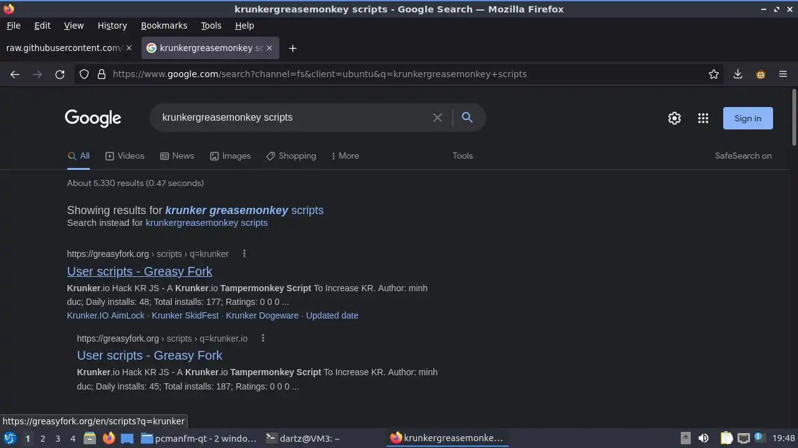Open options for first greasyfork result
798x448 pixels.
pos(244,253)
